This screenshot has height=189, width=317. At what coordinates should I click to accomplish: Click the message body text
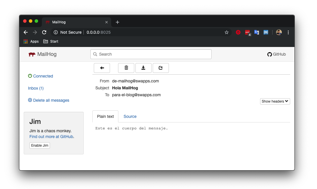[x=131, y=128]
